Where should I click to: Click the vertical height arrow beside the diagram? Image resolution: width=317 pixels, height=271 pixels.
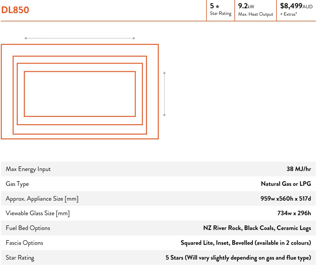point(164,94)
